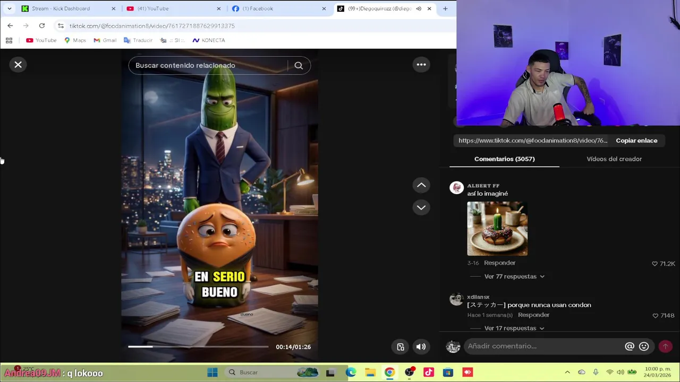The height and width of the screenshot is (382, 680).
Task: Open the donut candle image in ALBERT FF comment
Action: [x=497, y=229]
